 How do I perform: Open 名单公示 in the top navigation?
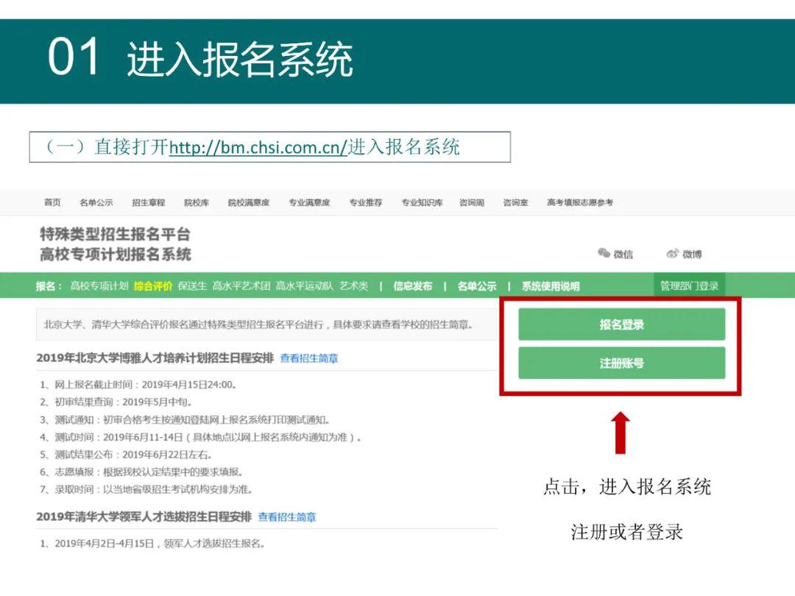(96, 203)
